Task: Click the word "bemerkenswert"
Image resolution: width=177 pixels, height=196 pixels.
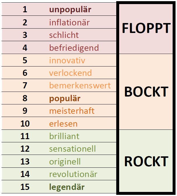Action: pyautogui.click(x=80, y=86)
